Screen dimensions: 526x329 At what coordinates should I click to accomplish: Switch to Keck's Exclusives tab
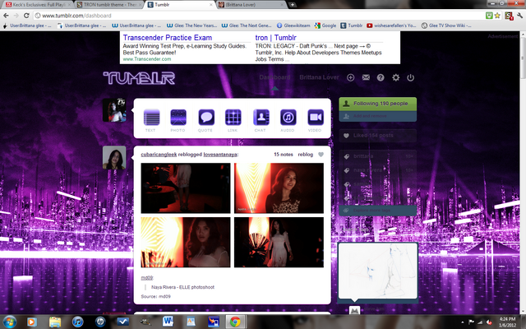[37, 5]
